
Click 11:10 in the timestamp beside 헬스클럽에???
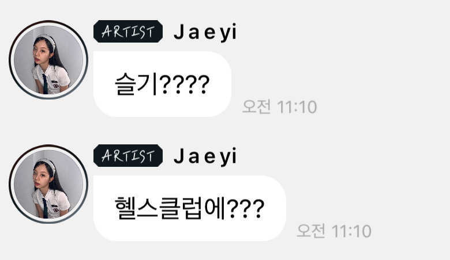[351, 231]
